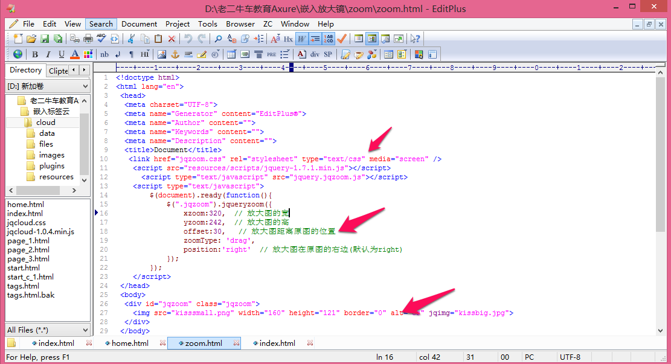Image resolution: width=671 pixels, height=364 pixels.
Task: Close the zoom.html document tab
Action: pyautogui.click(x=236, y=343)
